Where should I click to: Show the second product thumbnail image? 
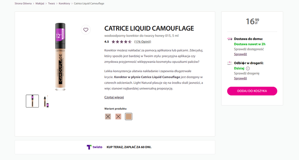46,101
